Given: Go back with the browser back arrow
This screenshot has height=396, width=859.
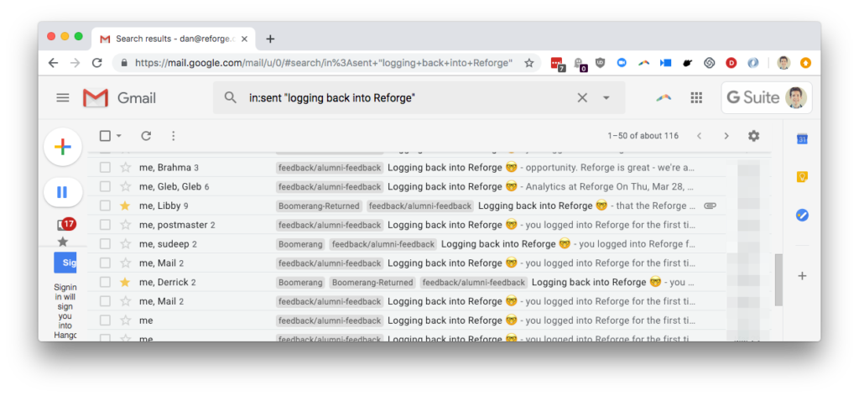Looking at the screenshot, I should pos(53,63).
